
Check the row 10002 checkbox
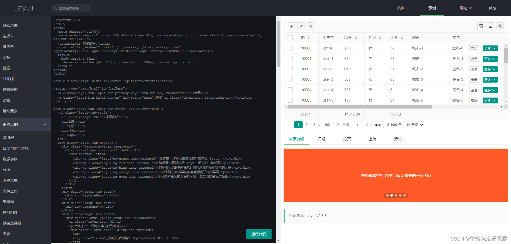point(290,69)
